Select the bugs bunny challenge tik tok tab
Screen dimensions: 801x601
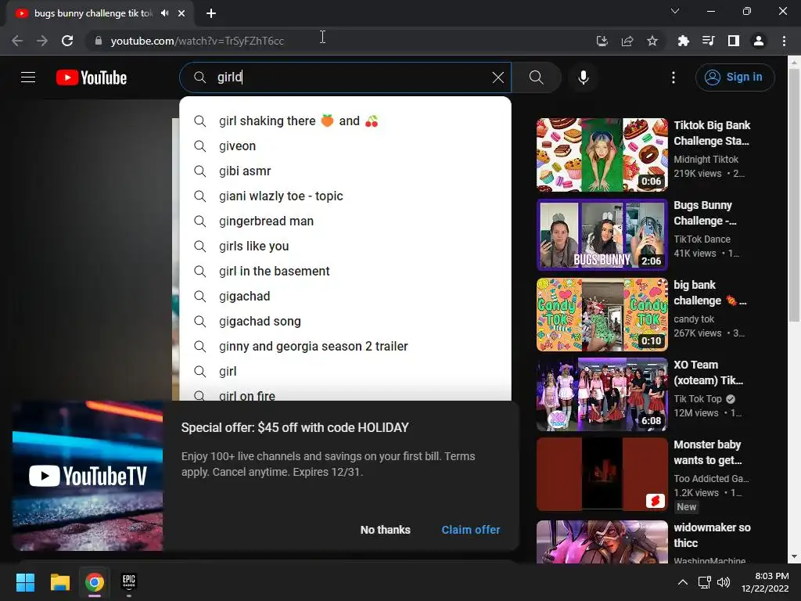(x=100, y=13)
